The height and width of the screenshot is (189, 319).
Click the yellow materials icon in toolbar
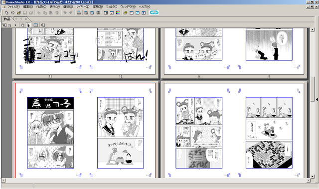[x=125, y=13]
